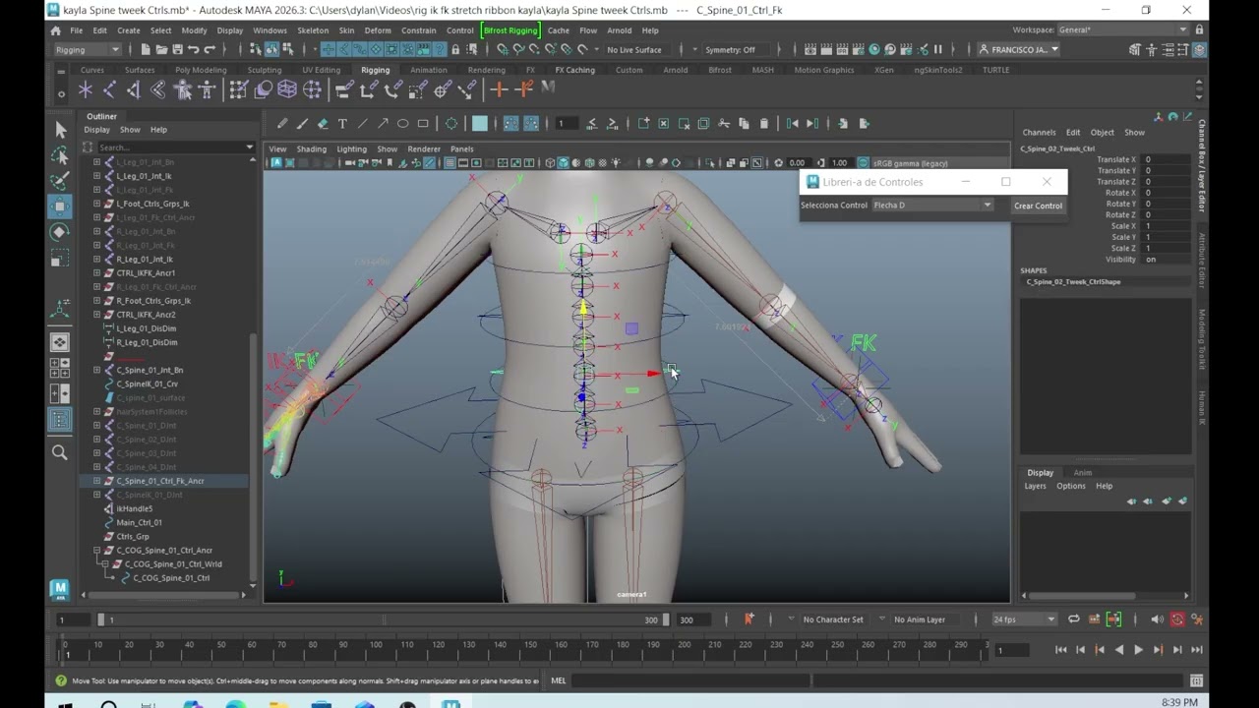The height and width of the screenshot is (708, 1259).
Task: Toggle the viewport grid display icon
Action: [x=450, y=163]
